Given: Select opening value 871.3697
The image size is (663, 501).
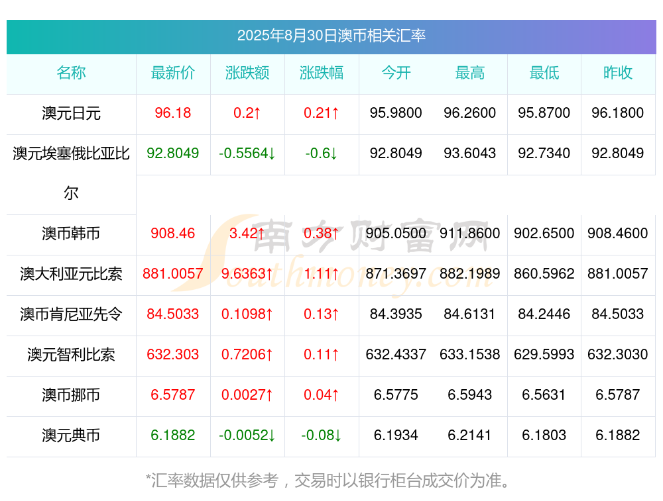Looking at the screenshot, I should tap(396, 273).
